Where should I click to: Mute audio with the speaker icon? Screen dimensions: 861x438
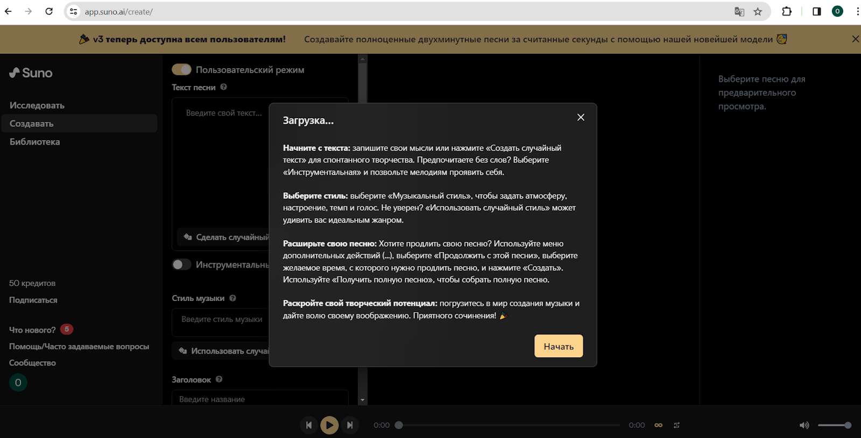click(804, 425)
